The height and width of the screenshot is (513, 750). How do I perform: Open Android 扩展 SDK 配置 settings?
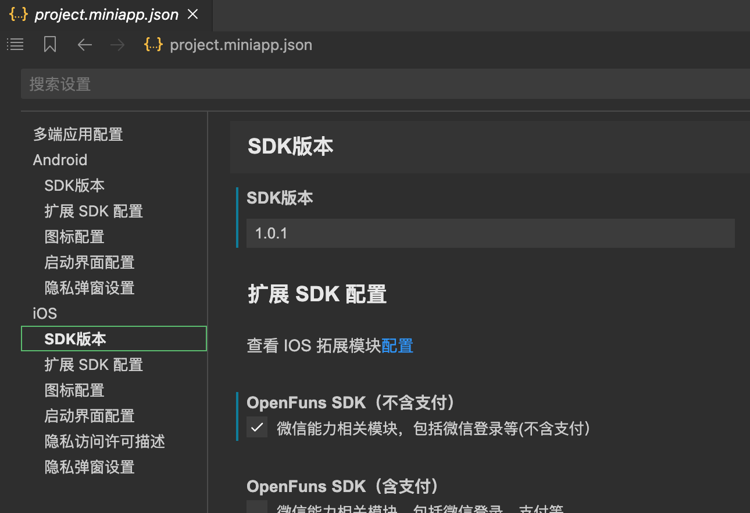coord(94,211)
